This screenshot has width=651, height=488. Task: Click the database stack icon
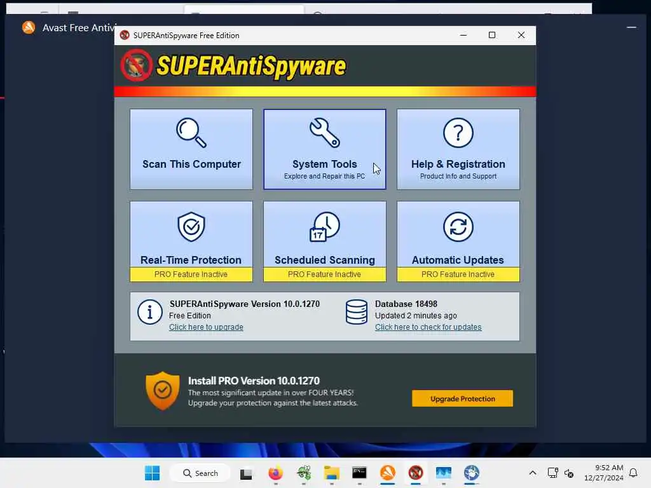click(x=356, y=312)
